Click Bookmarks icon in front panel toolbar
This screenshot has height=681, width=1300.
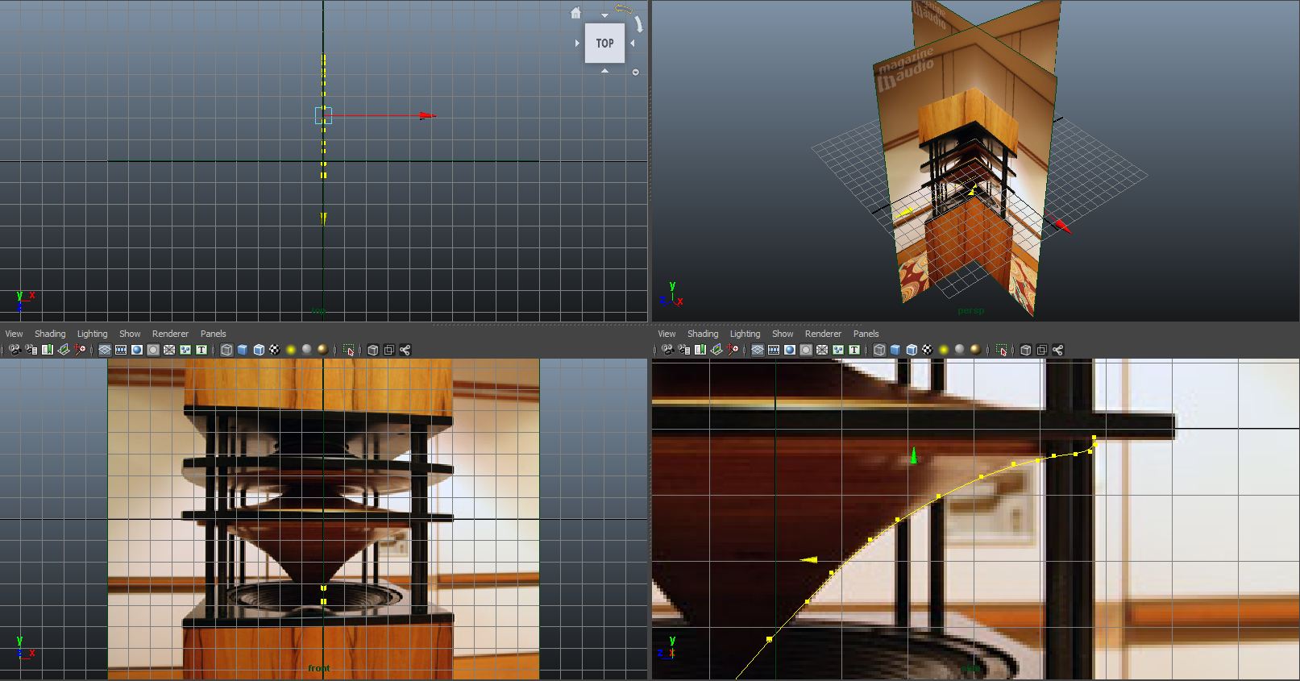pos(48,350)
